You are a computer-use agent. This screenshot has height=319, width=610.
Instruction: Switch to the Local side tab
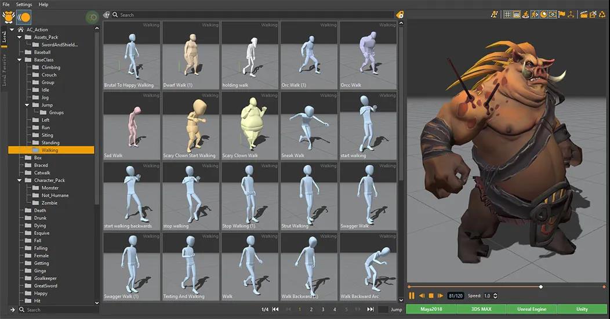[4, 37]
